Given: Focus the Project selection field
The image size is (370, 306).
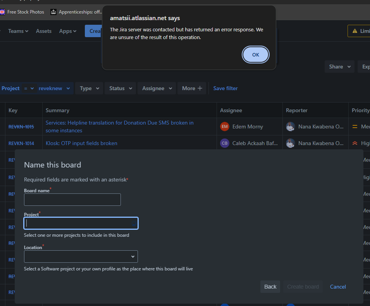Looking at the screenshot, I should click(x=81, y=223).
